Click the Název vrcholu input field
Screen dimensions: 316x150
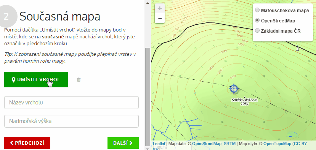71,103
